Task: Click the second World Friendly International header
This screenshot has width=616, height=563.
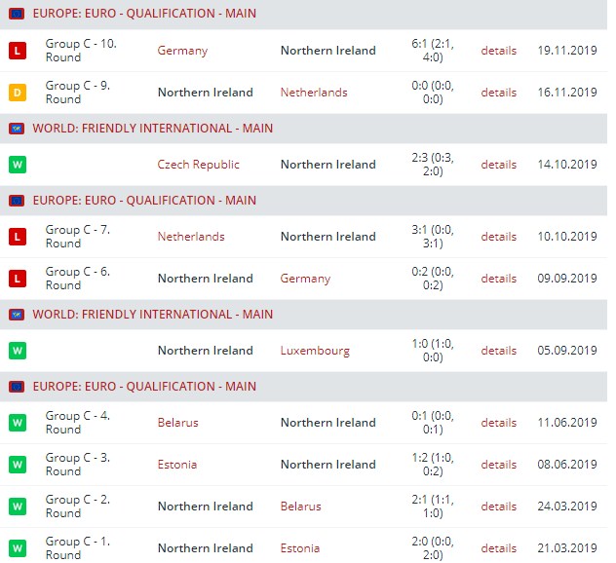Action: [152, 315]
